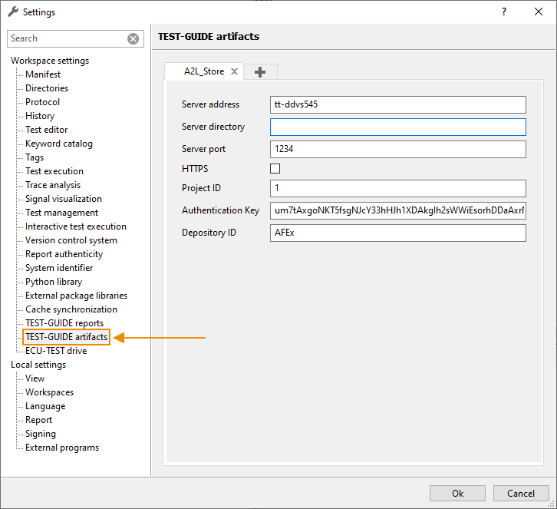Edit the Server port field
Viewport: 557px width, 509px height.
click(398, 149)
